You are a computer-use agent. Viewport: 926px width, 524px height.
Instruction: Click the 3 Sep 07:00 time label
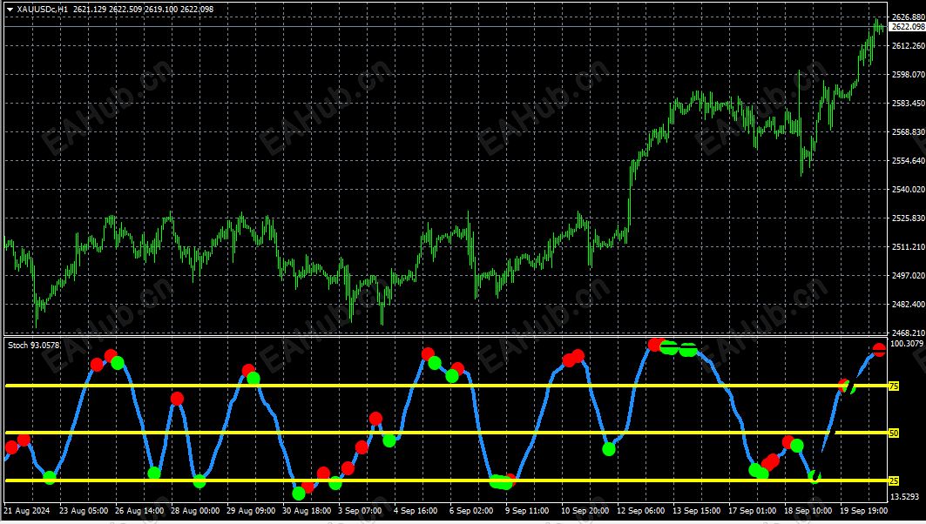click(360, 511)
